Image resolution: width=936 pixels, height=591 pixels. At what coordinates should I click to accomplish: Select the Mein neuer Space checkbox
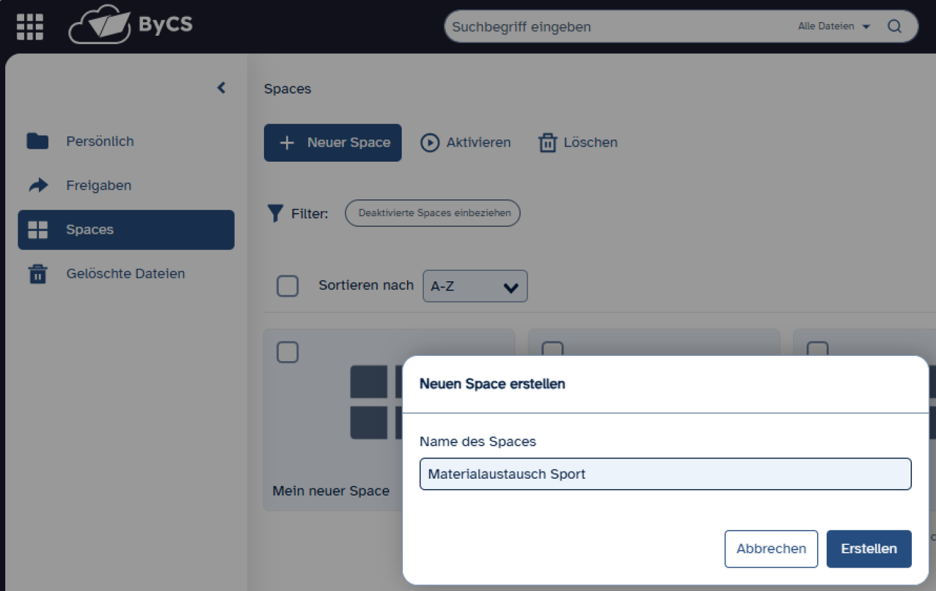(287, 351)
